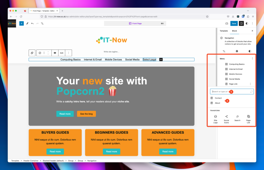Viewport: 264px width, 170px height.
Task: Open Page Link options three-dot menu
Action: [250, 84]
